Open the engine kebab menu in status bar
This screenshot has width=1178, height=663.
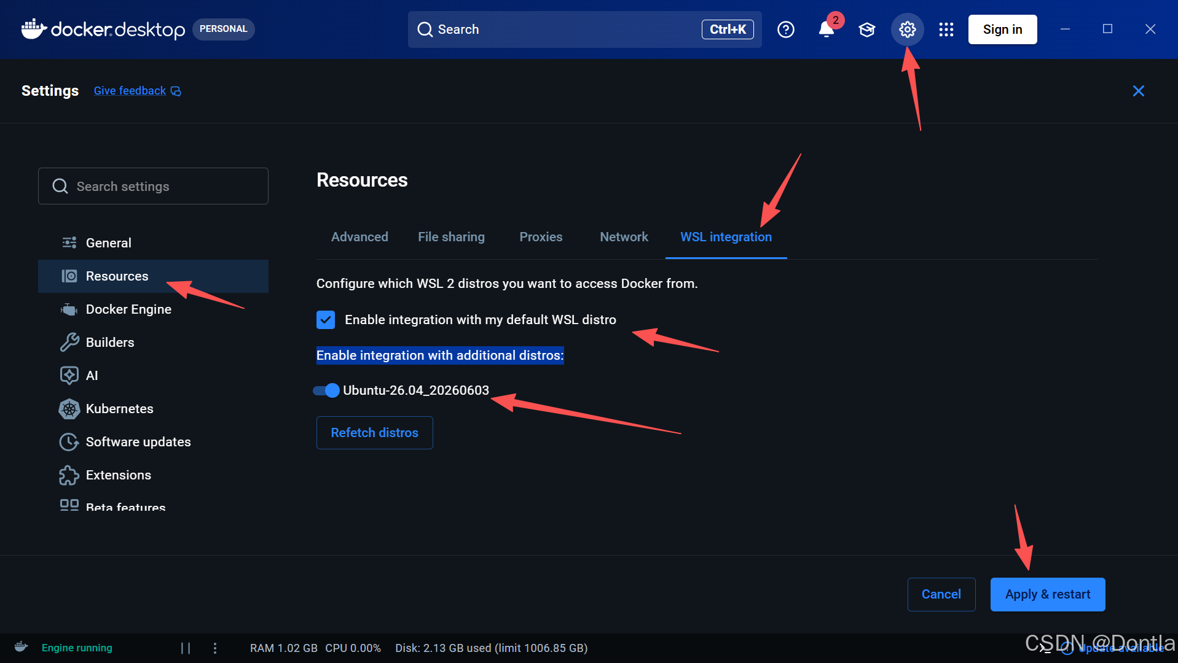tap(214, 648)
